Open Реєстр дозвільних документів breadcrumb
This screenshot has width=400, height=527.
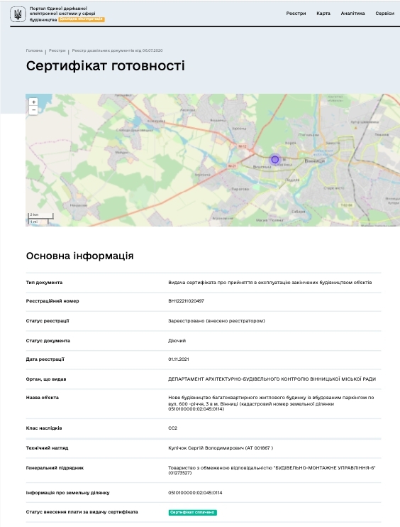coord(117,50)
